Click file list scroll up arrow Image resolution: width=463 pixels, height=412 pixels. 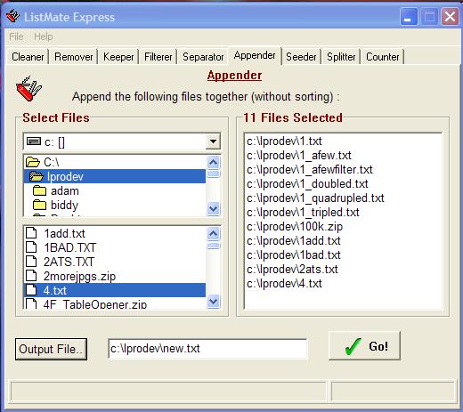(214, 234)
